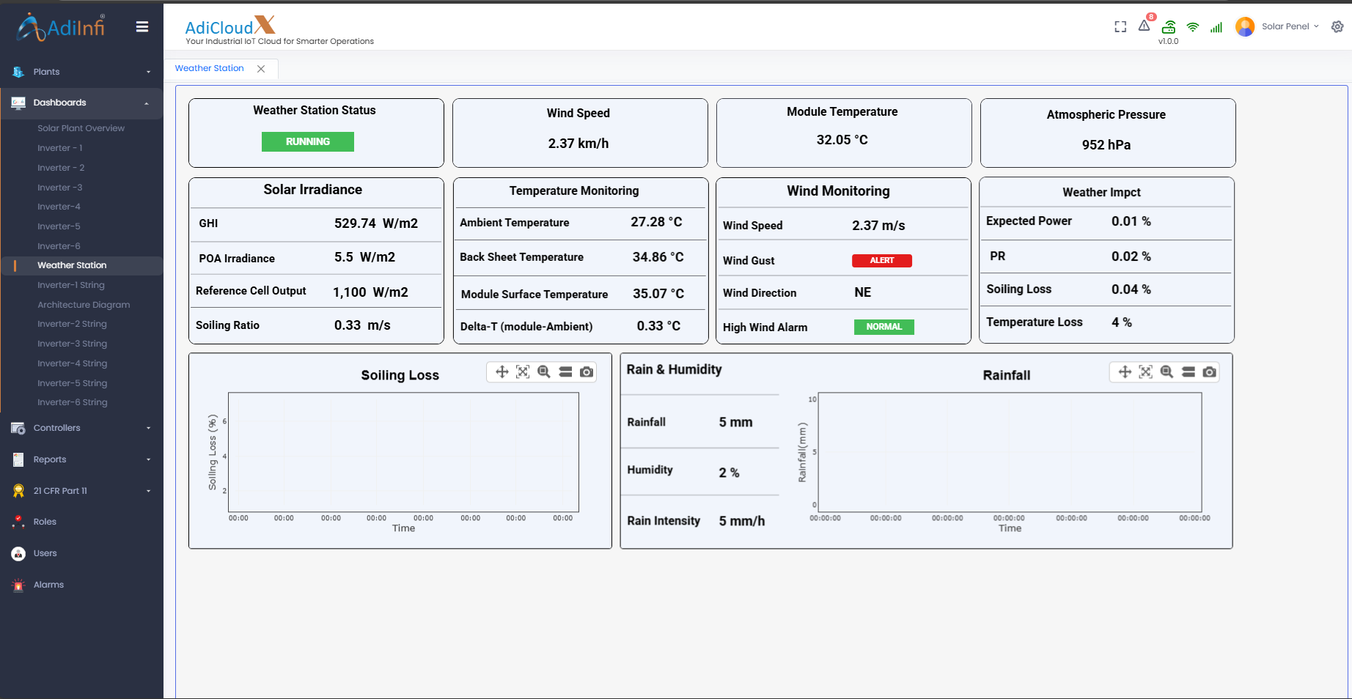Enter fullscreen mode via top bar icon
Image resolution: width=1352 pixels, height=699 pixels.
[x=1120, y=27]
